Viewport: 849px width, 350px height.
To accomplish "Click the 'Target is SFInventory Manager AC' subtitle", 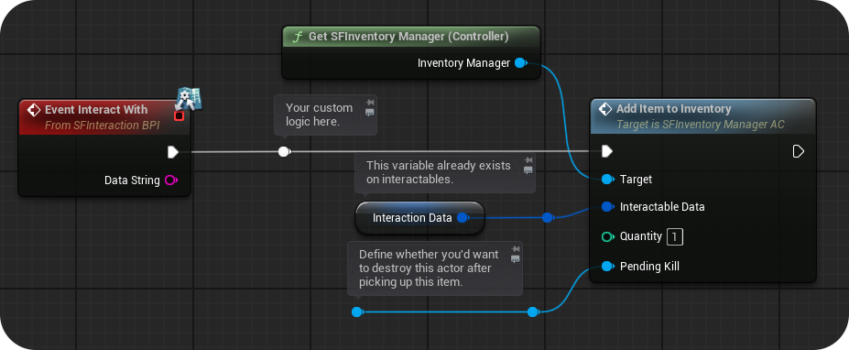I will coord(700,125).
